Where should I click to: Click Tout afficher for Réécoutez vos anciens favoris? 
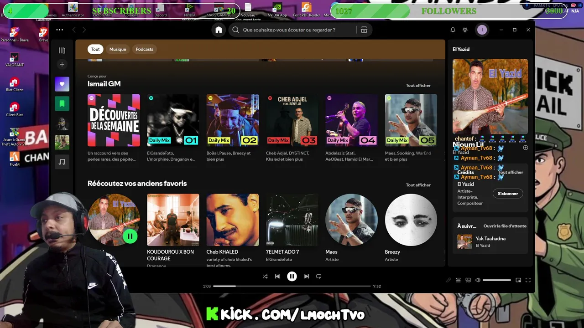click(x=418, y=185)
